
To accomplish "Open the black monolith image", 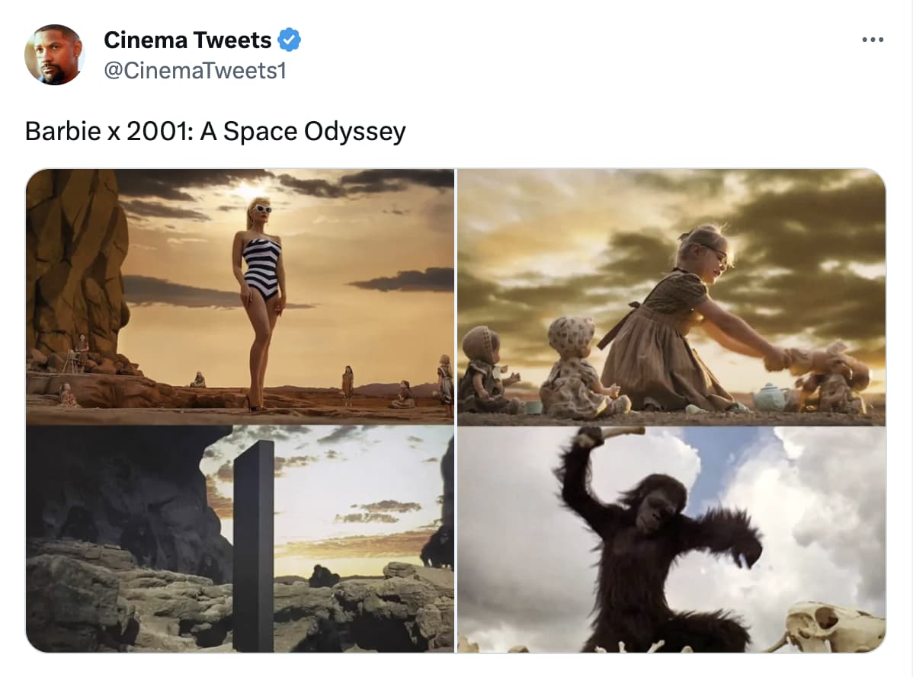I will click(240, 539).
